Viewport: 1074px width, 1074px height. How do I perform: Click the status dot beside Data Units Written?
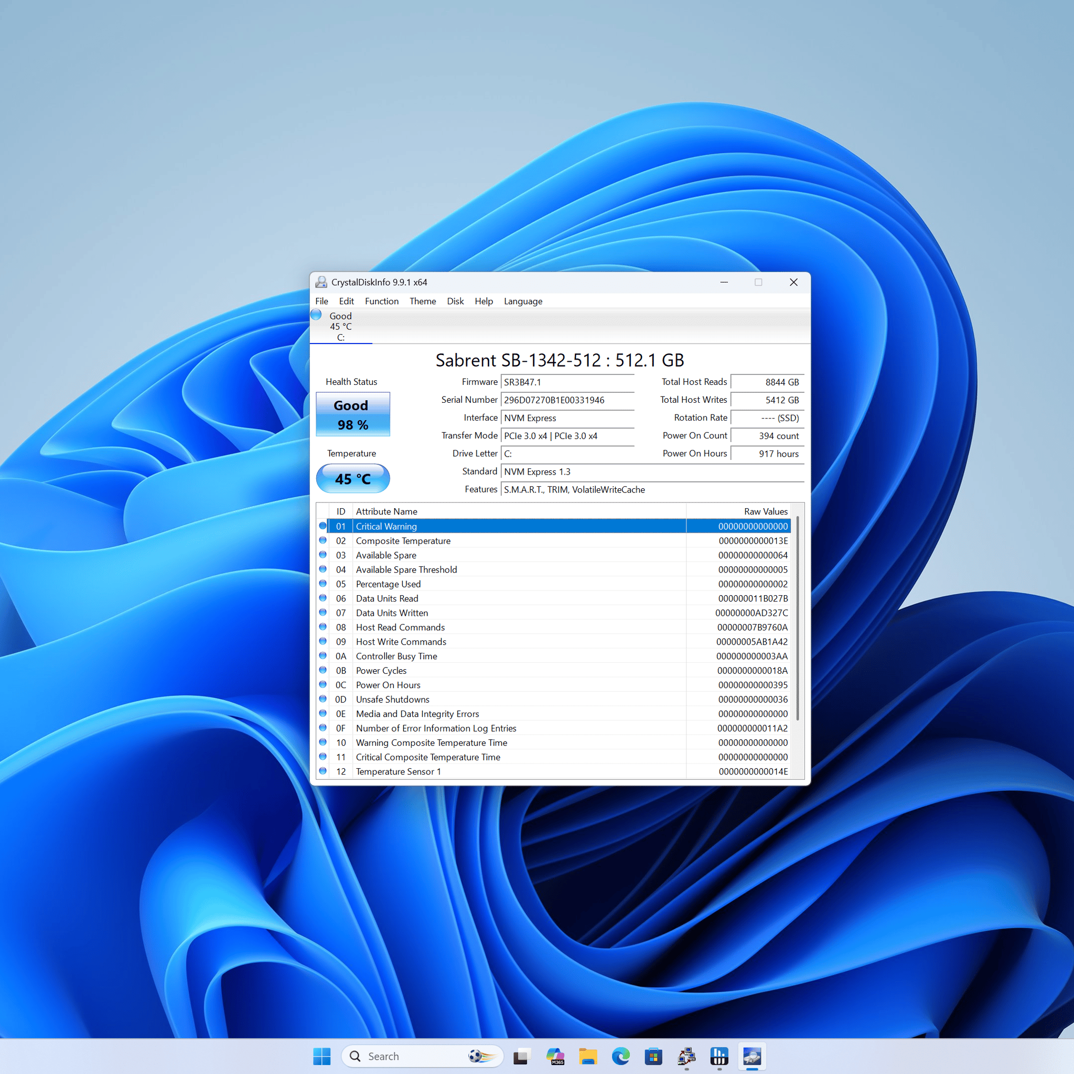[x=323, y=613]
